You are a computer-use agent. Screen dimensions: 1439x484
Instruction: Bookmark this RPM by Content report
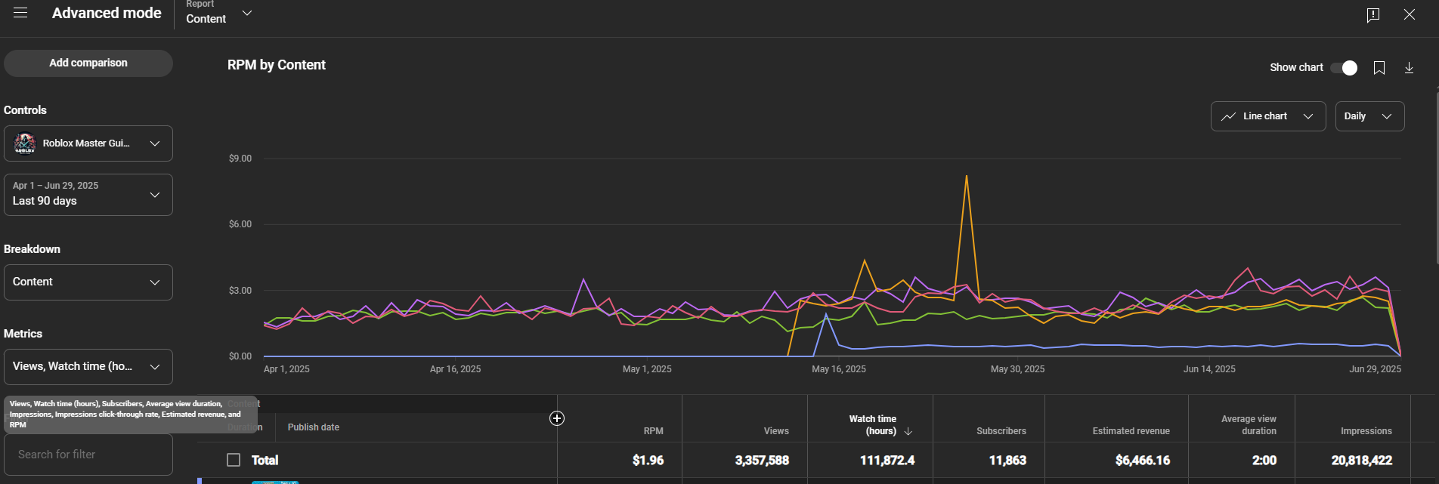click(1379, 68)
